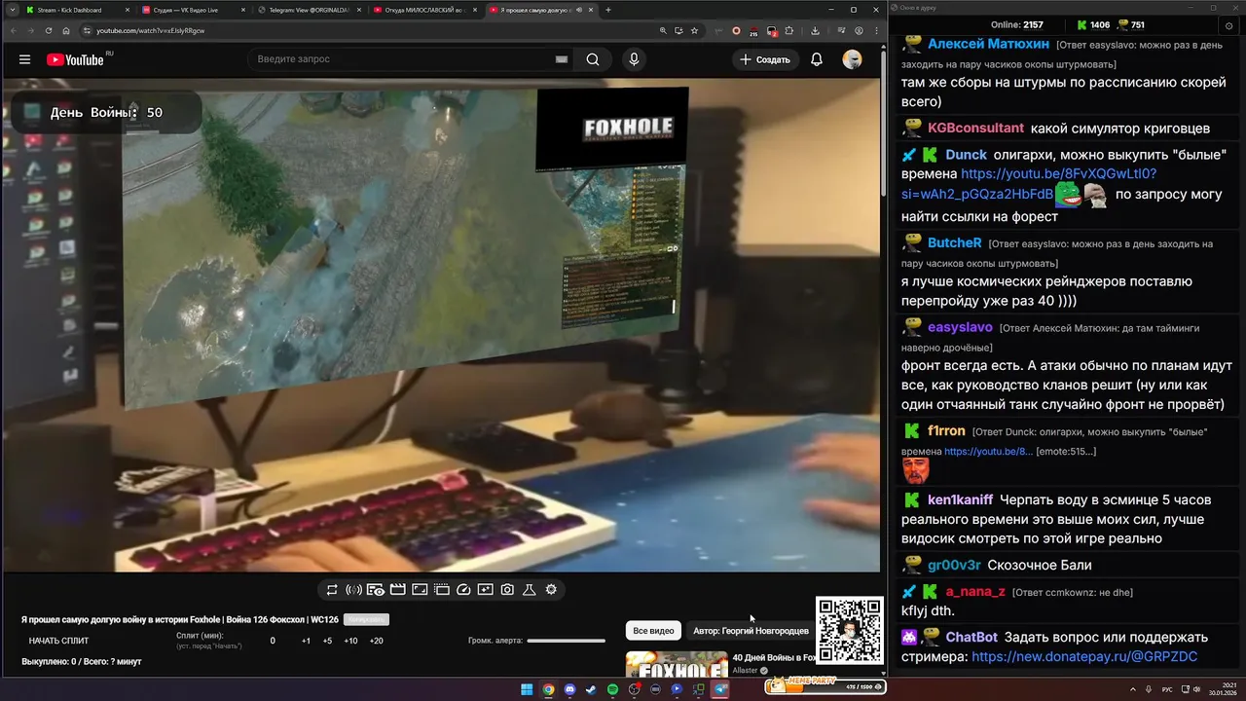
Task: Bookmark this page with the star icon
Action: [x=694, y=30]
